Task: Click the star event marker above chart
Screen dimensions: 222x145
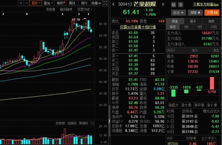Action: pos(27,14)
